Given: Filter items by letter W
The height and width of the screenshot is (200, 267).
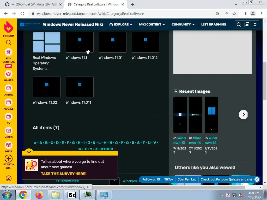Looking at the screenshot, I should [x=80, y=149].
